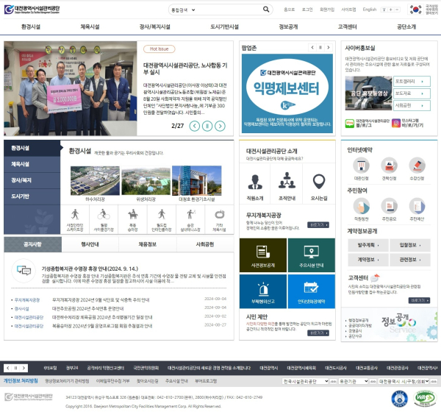Open the 발주계획 contract button
This screenshot has height=412, width=441.
tap(368, 245)
